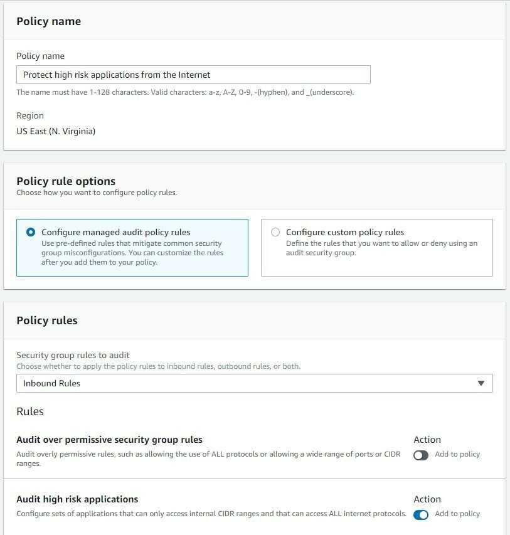Select the Configure managed audit policy rules radio

[x=31, y=232]
